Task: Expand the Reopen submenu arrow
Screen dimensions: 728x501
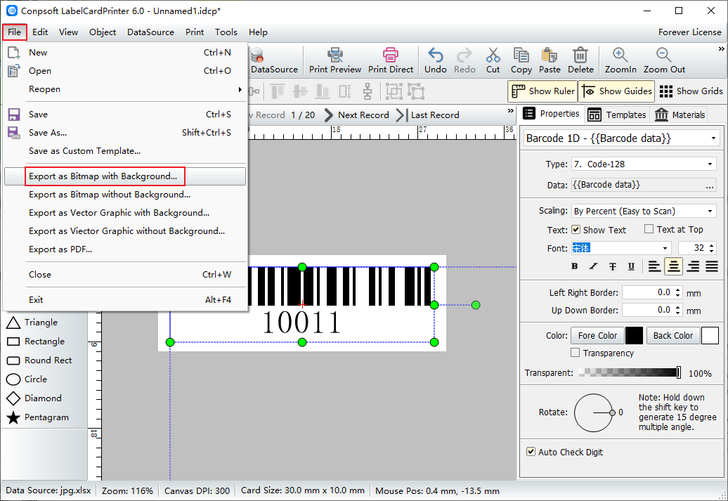Action: [240, 89]
